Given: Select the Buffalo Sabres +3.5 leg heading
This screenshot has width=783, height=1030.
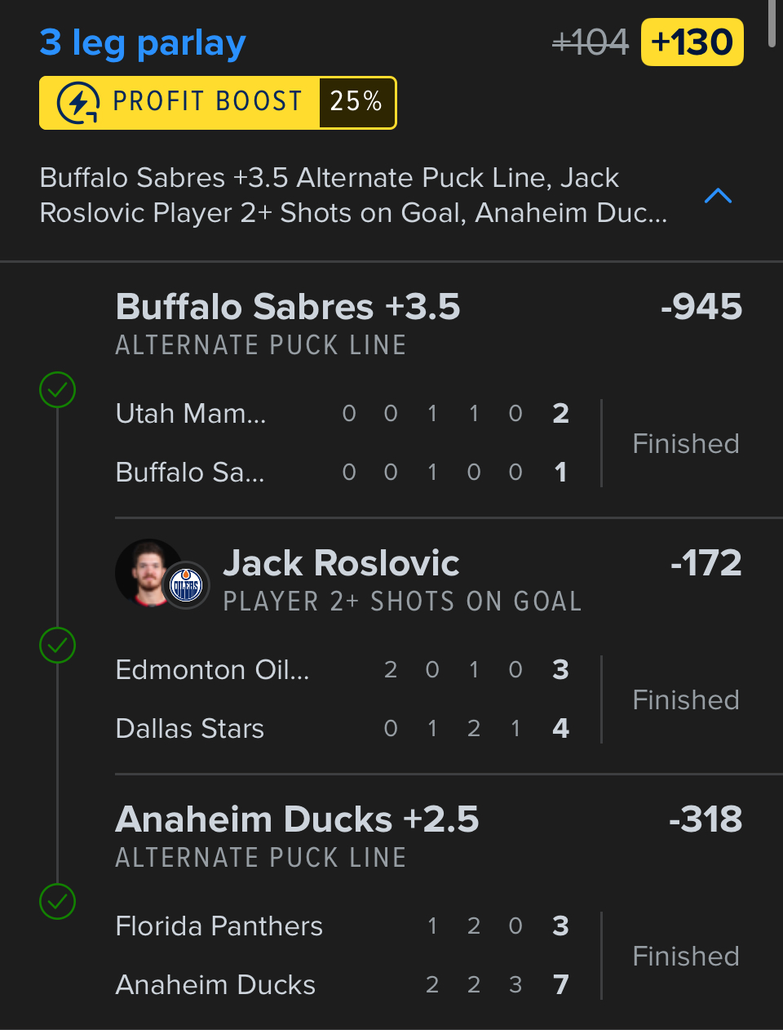Looking at the screenshot, I should click(x=288, y=308).
